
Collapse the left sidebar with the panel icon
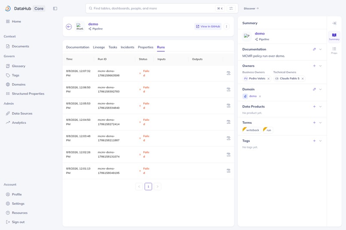tap(55, 9)
